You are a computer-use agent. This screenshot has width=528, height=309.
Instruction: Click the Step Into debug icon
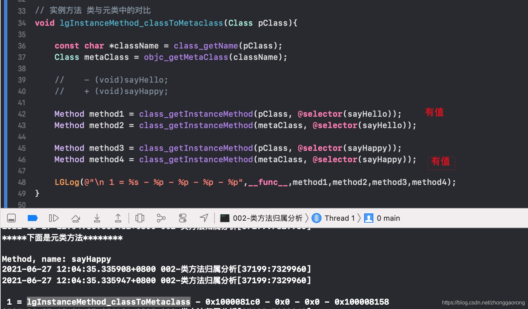97,218
